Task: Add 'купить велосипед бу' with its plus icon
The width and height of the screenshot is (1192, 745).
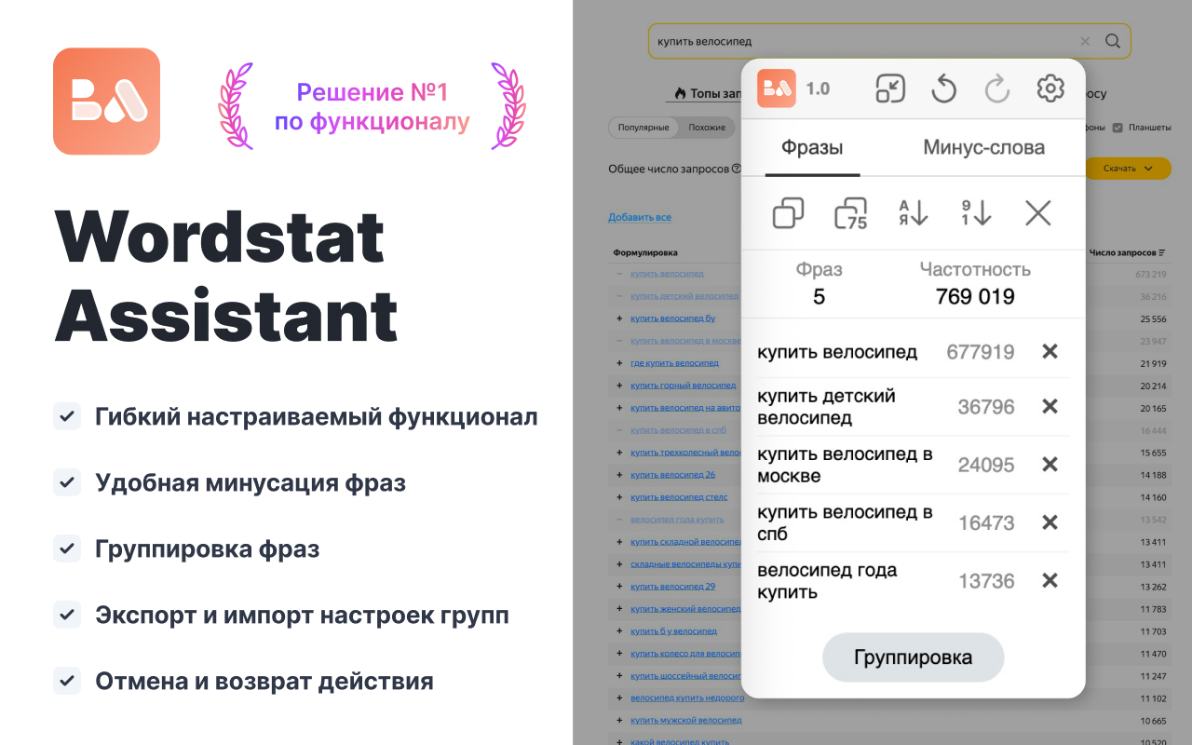Action: click(x=619, y=318)
